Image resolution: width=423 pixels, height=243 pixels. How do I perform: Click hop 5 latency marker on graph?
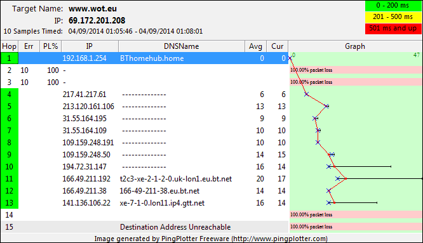(x=326, y=107)
